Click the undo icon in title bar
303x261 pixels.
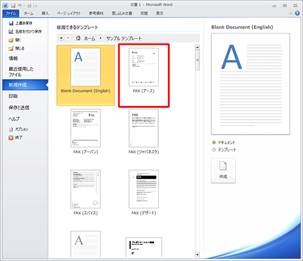point(19,5)
